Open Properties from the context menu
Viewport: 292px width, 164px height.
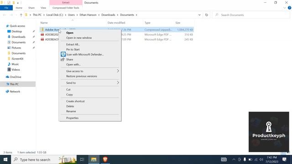pos(72,118)
